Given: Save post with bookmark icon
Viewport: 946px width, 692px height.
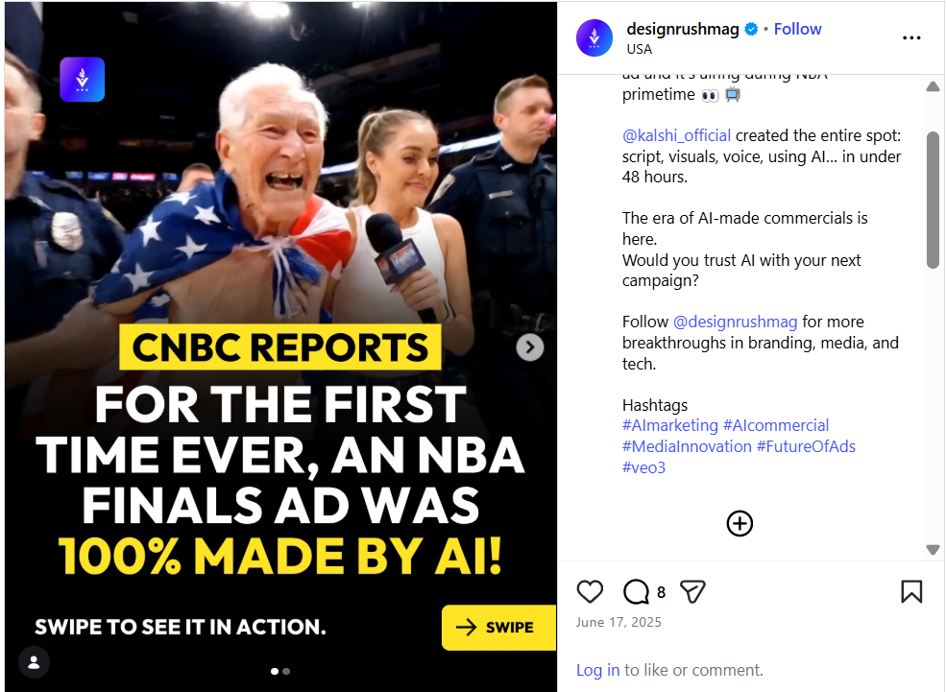Looking at the screenshot, I should point(911,591).
